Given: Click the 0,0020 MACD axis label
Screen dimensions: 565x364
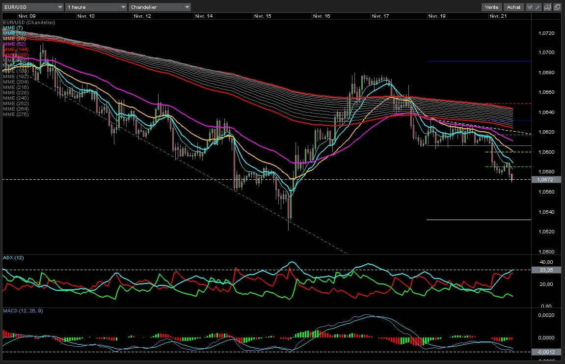Looking at the screenshot, I should (546, 315).
